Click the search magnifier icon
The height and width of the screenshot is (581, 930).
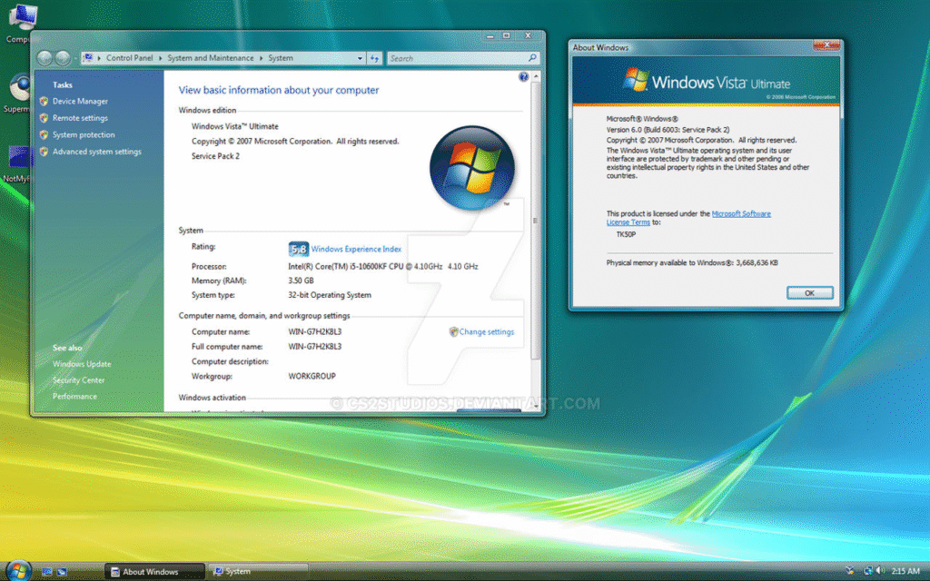(x=532, y=58)
